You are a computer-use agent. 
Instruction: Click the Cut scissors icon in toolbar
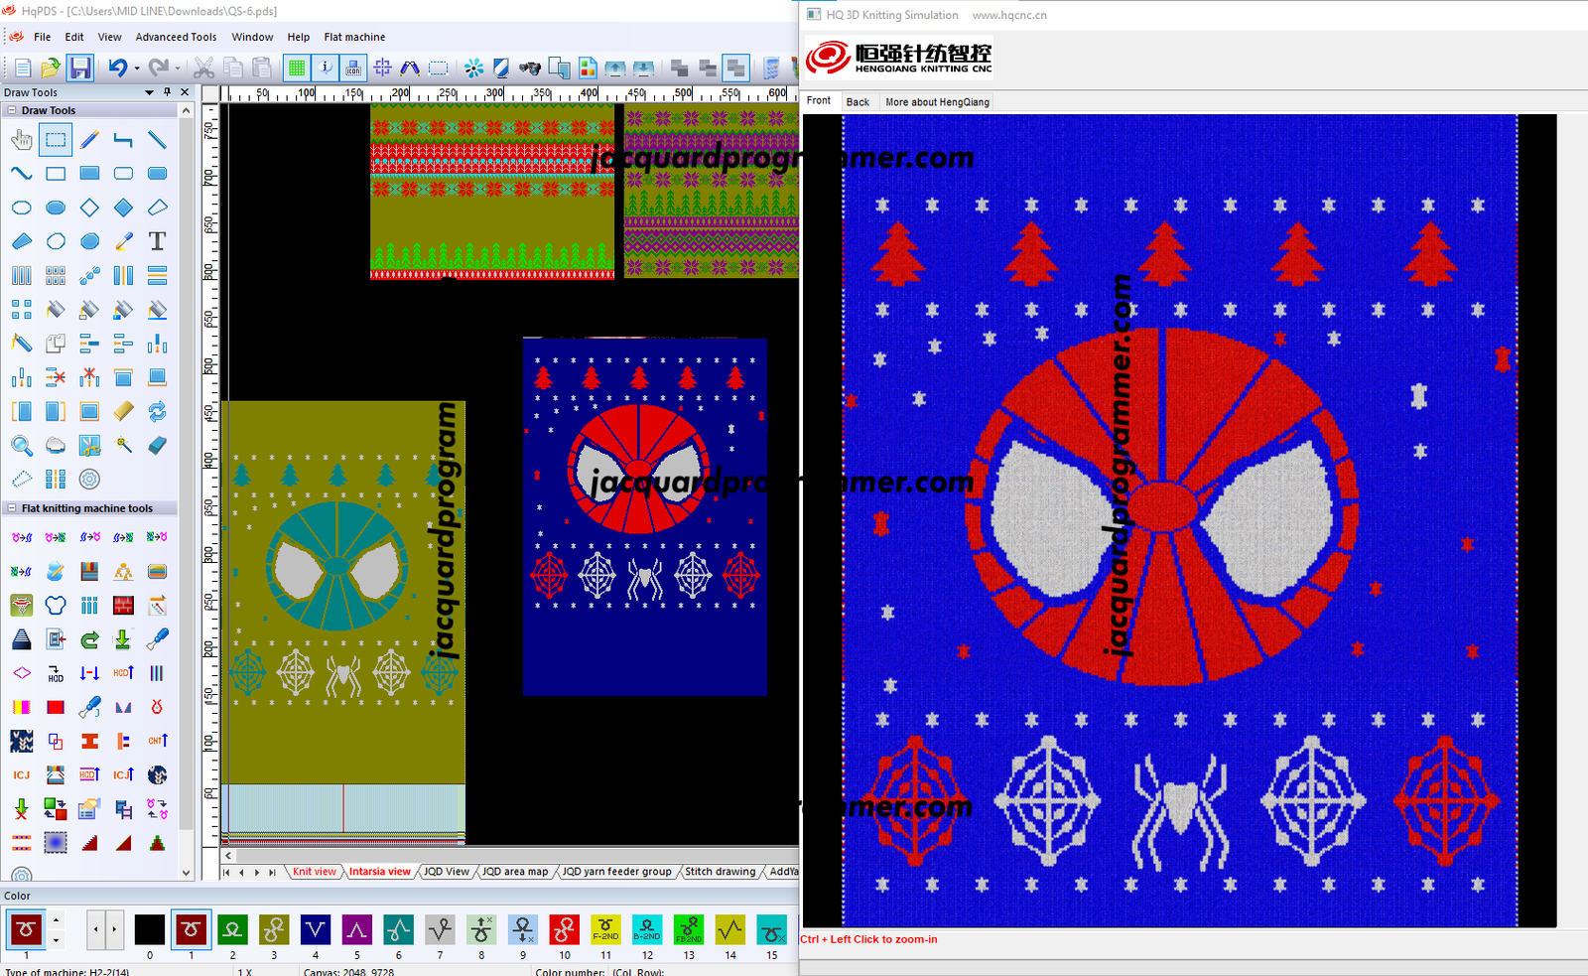(x=204, y=68)
